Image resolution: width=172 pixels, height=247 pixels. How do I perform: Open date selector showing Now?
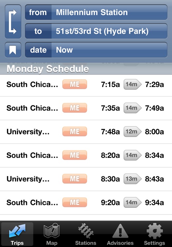(x=96, y=50)
